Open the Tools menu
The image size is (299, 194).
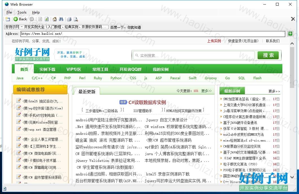pos(22,12)
